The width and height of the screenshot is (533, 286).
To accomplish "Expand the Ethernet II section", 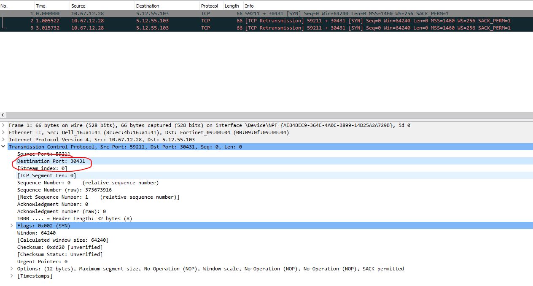I will [4, 132].
